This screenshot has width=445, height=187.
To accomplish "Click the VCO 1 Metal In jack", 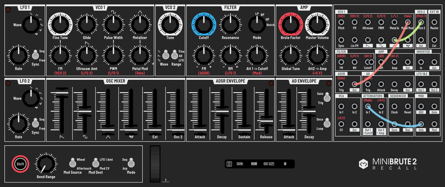I will click(x=394, y=22).
